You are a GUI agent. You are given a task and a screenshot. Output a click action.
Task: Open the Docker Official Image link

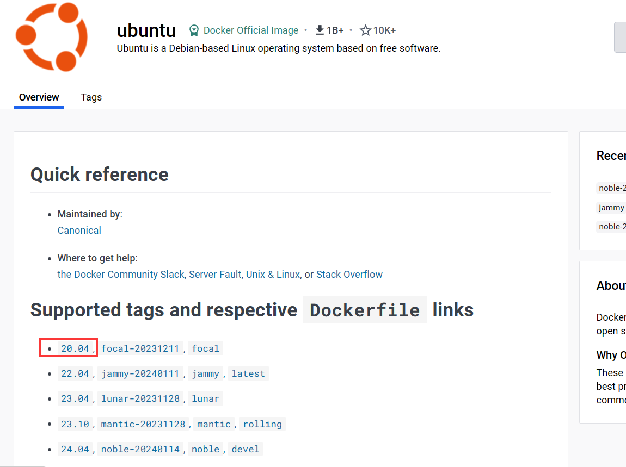pyautogui.click(x=251, y=30)
